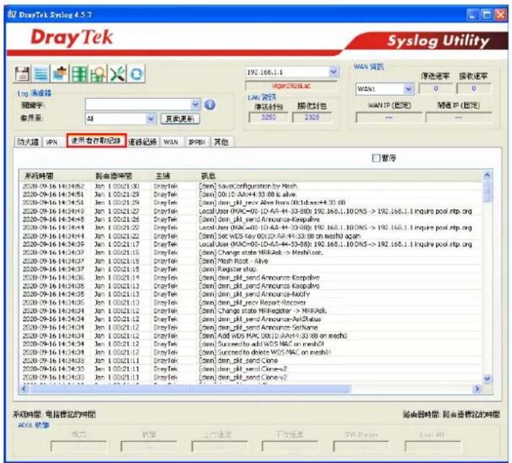Screen dimensions: 512x463
Task: Click the floppy disk save log icon
Action: pos(22,73)
